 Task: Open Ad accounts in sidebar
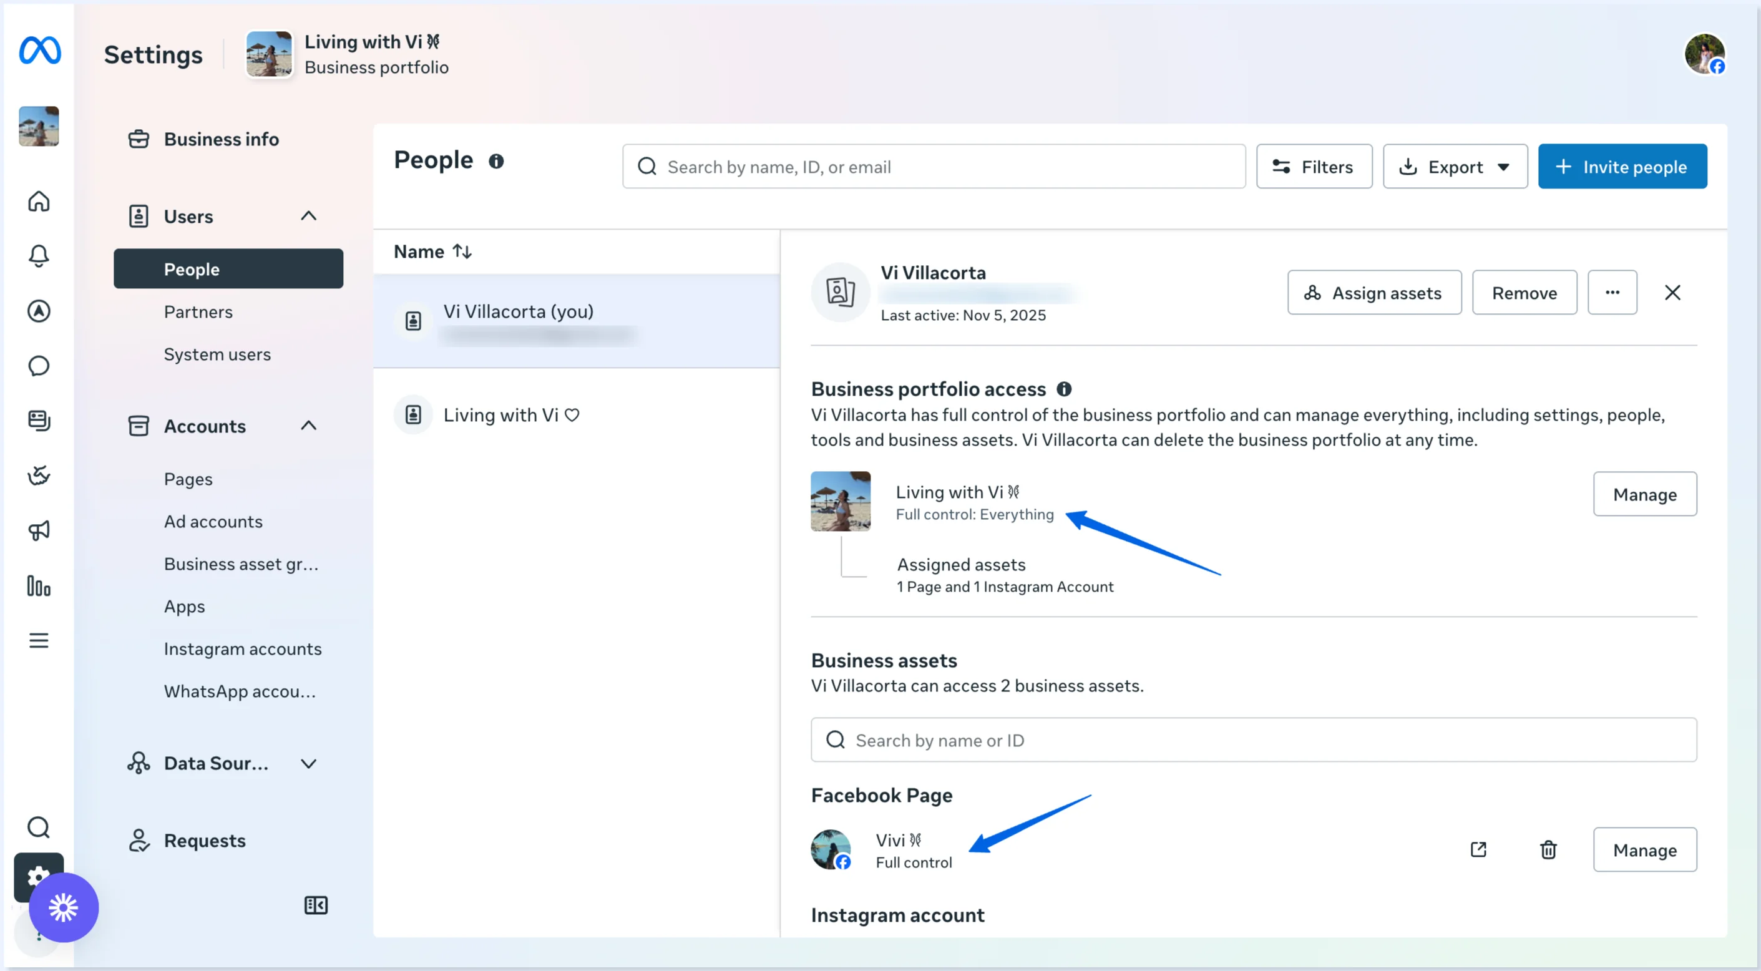coord(213,522)
